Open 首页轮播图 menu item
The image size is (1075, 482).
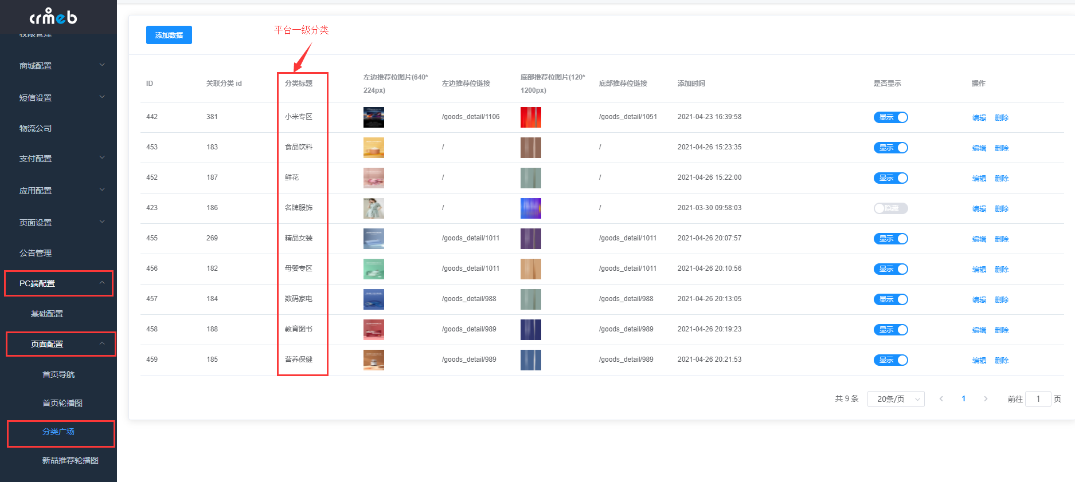tap(62, 403)
